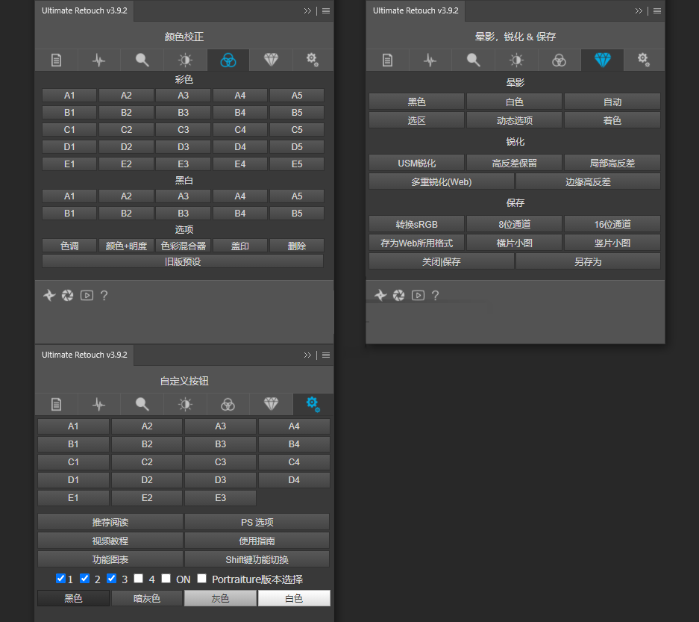Open the brightness sun icon in the 自定义按钮 panel

tap(185, 404)
